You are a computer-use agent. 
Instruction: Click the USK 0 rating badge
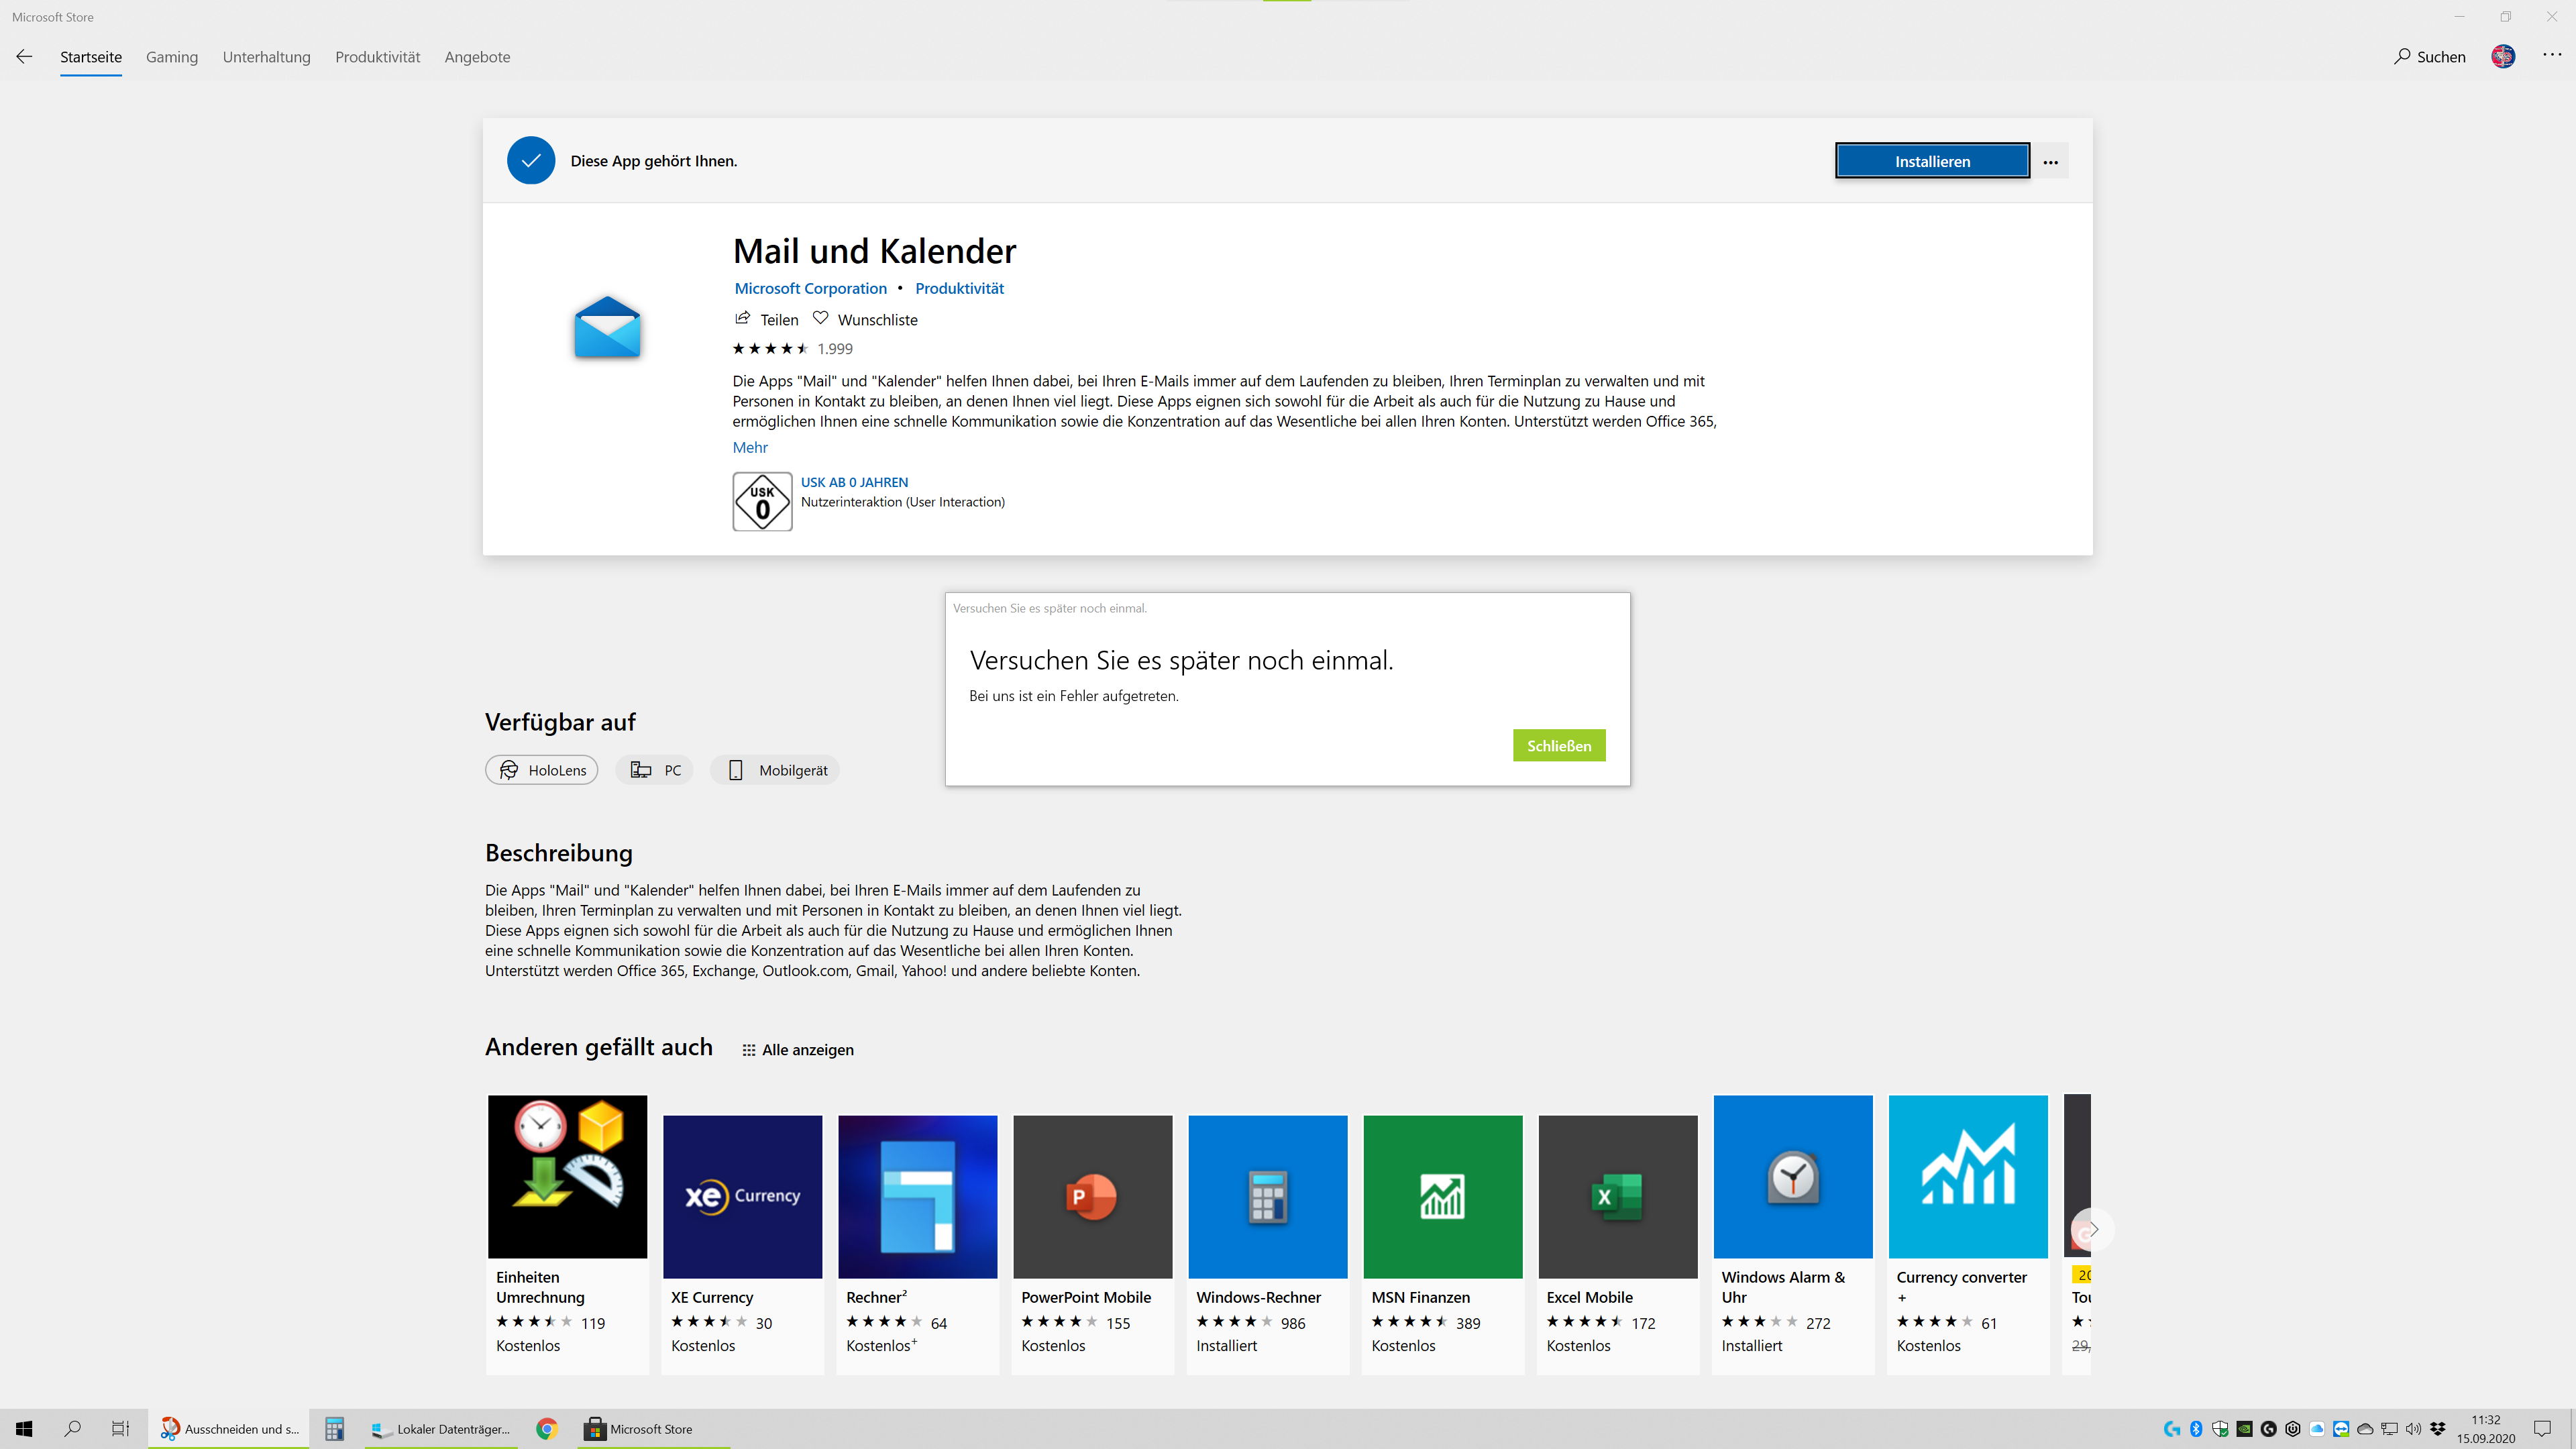point(762,502)
